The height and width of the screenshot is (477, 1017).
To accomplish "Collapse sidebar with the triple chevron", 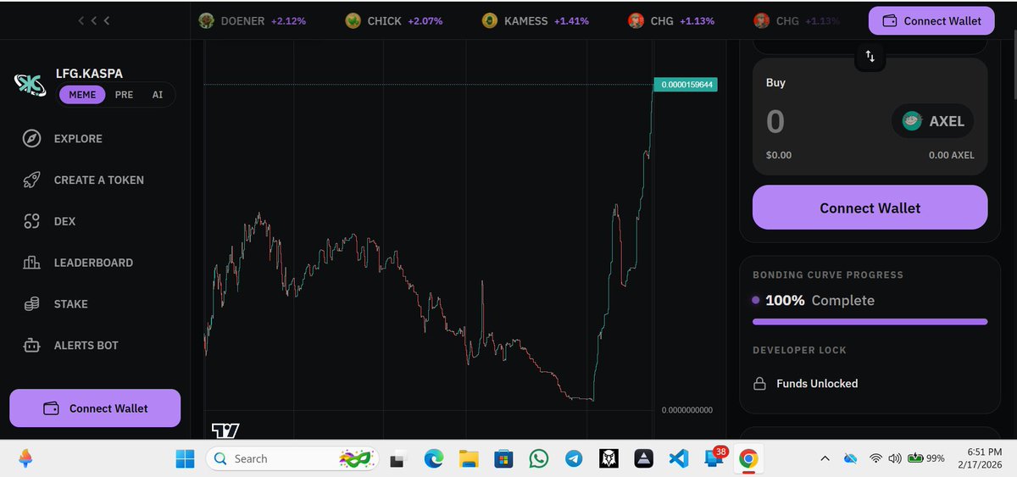I will click(93, 20).
